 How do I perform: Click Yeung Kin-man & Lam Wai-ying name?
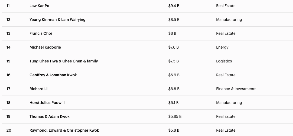(57, 20)
